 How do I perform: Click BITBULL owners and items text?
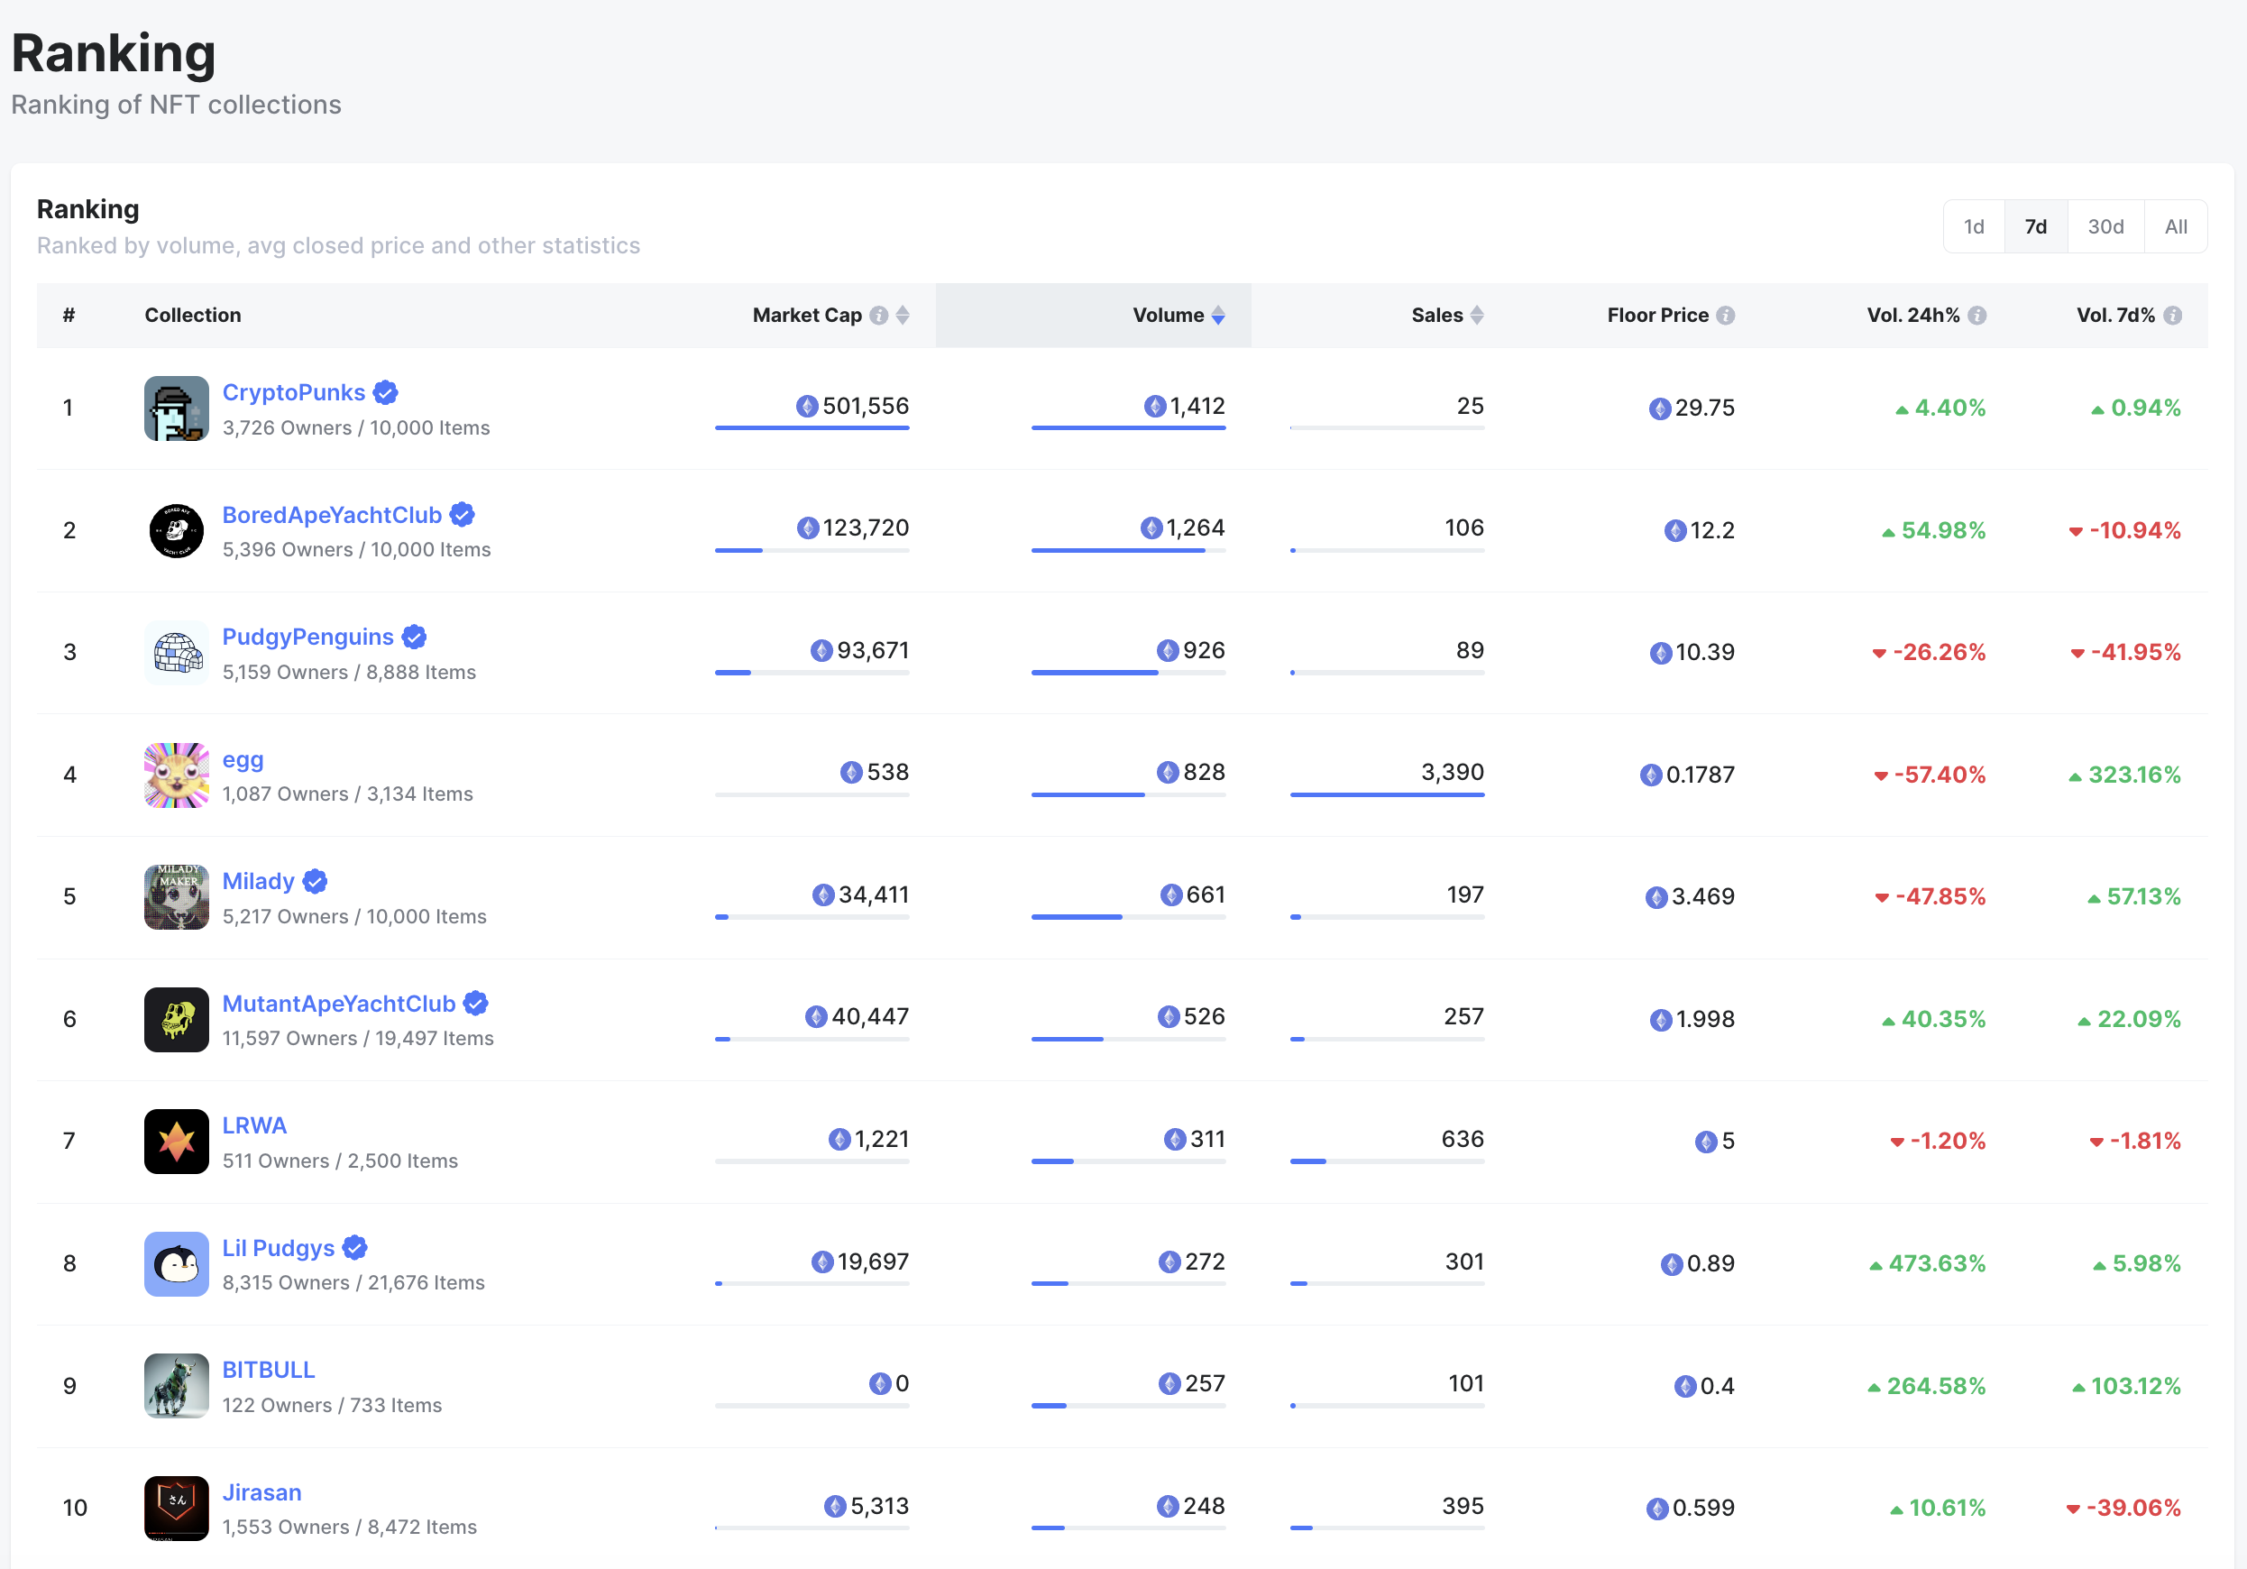click(332, 1406)
